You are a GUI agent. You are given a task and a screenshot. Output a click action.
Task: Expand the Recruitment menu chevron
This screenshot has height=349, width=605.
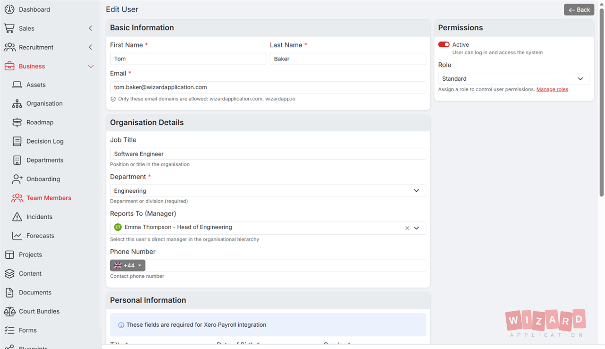(90, 47)
